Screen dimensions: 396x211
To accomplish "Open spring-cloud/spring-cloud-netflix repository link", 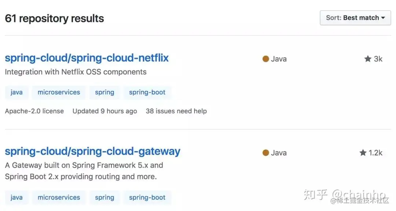I will pyautogui.click(x=87, y=58).
